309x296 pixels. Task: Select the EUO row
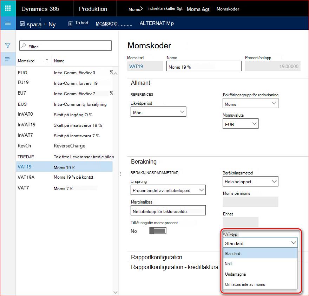tap(65, 73)
